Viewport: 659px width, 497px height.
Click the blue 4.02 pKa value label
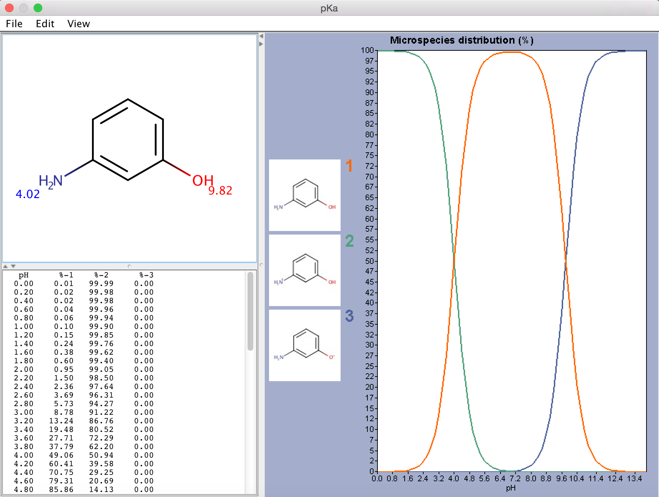[x=28, y=194]
